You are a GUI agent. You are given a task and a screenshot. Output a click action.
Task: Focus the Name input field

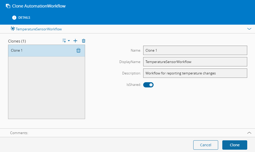point(195,50)
